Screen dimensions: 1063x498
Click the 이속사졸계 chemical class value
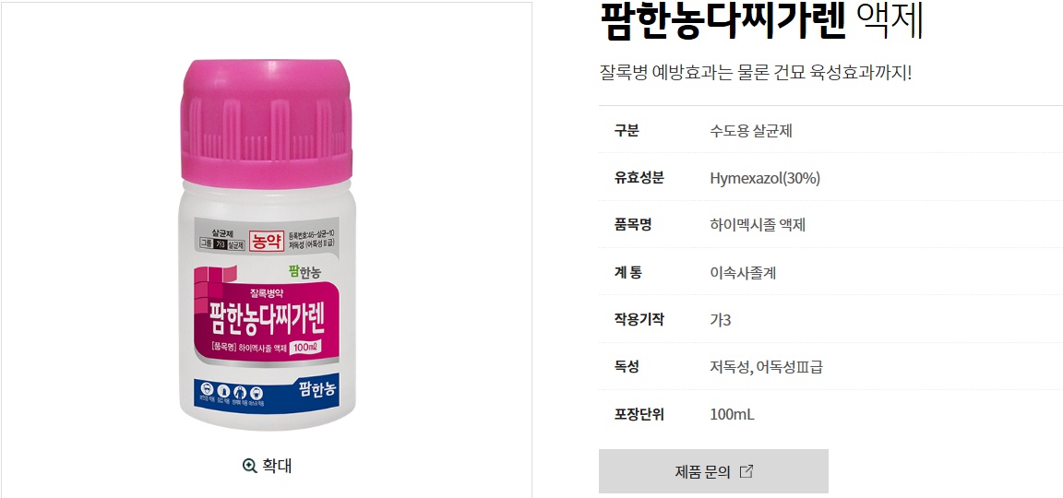point(743,273)
